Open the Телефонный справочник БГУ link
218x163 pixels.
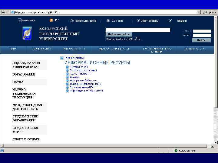click(85, 84)
